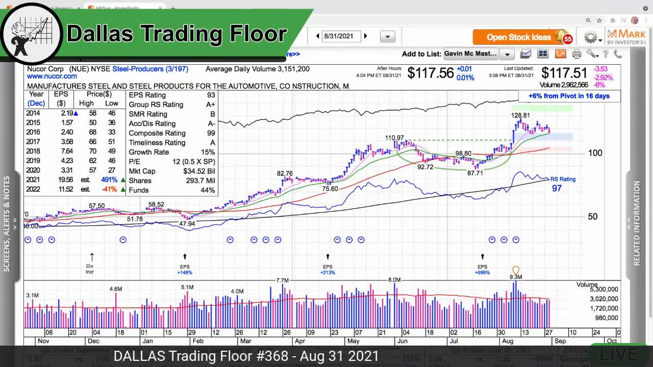Switch to the grid layout icon
The height and width of the screenshot is (367, 653).
pos(543,54)
